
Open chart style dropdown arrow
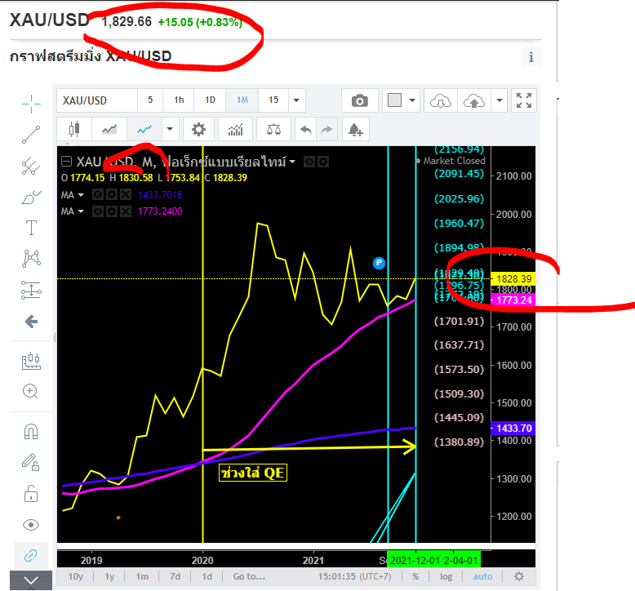point(170,129)
